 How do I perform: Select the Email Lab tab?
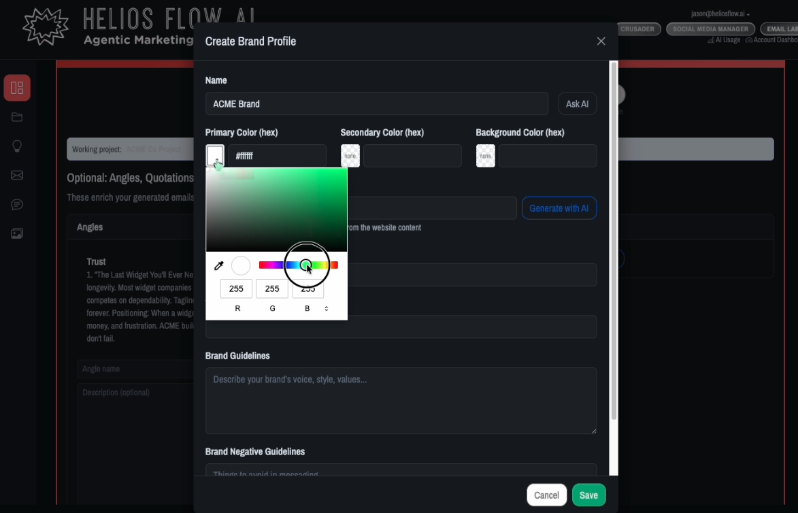[x=780, y=29]
